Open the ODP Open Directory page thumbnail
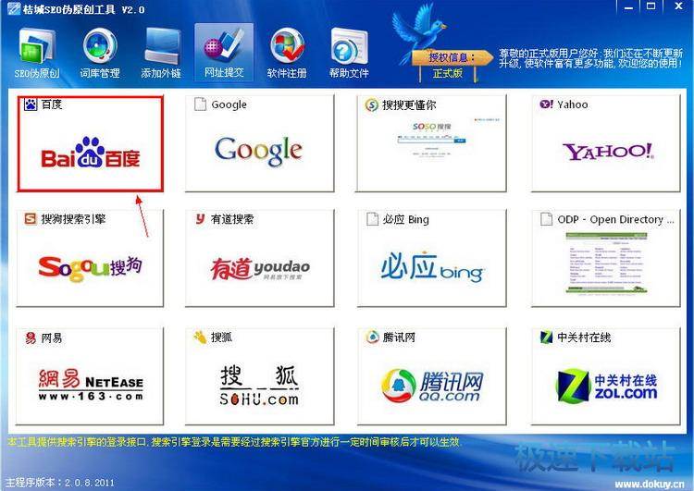Image resolution: width=694 pixels, height=491 pixels. tap(606, 264)
